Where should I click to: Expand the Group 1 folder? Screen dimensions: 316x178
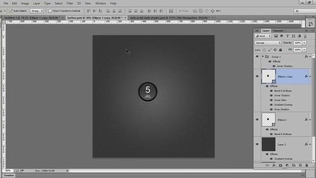click(x=263, y=56)
